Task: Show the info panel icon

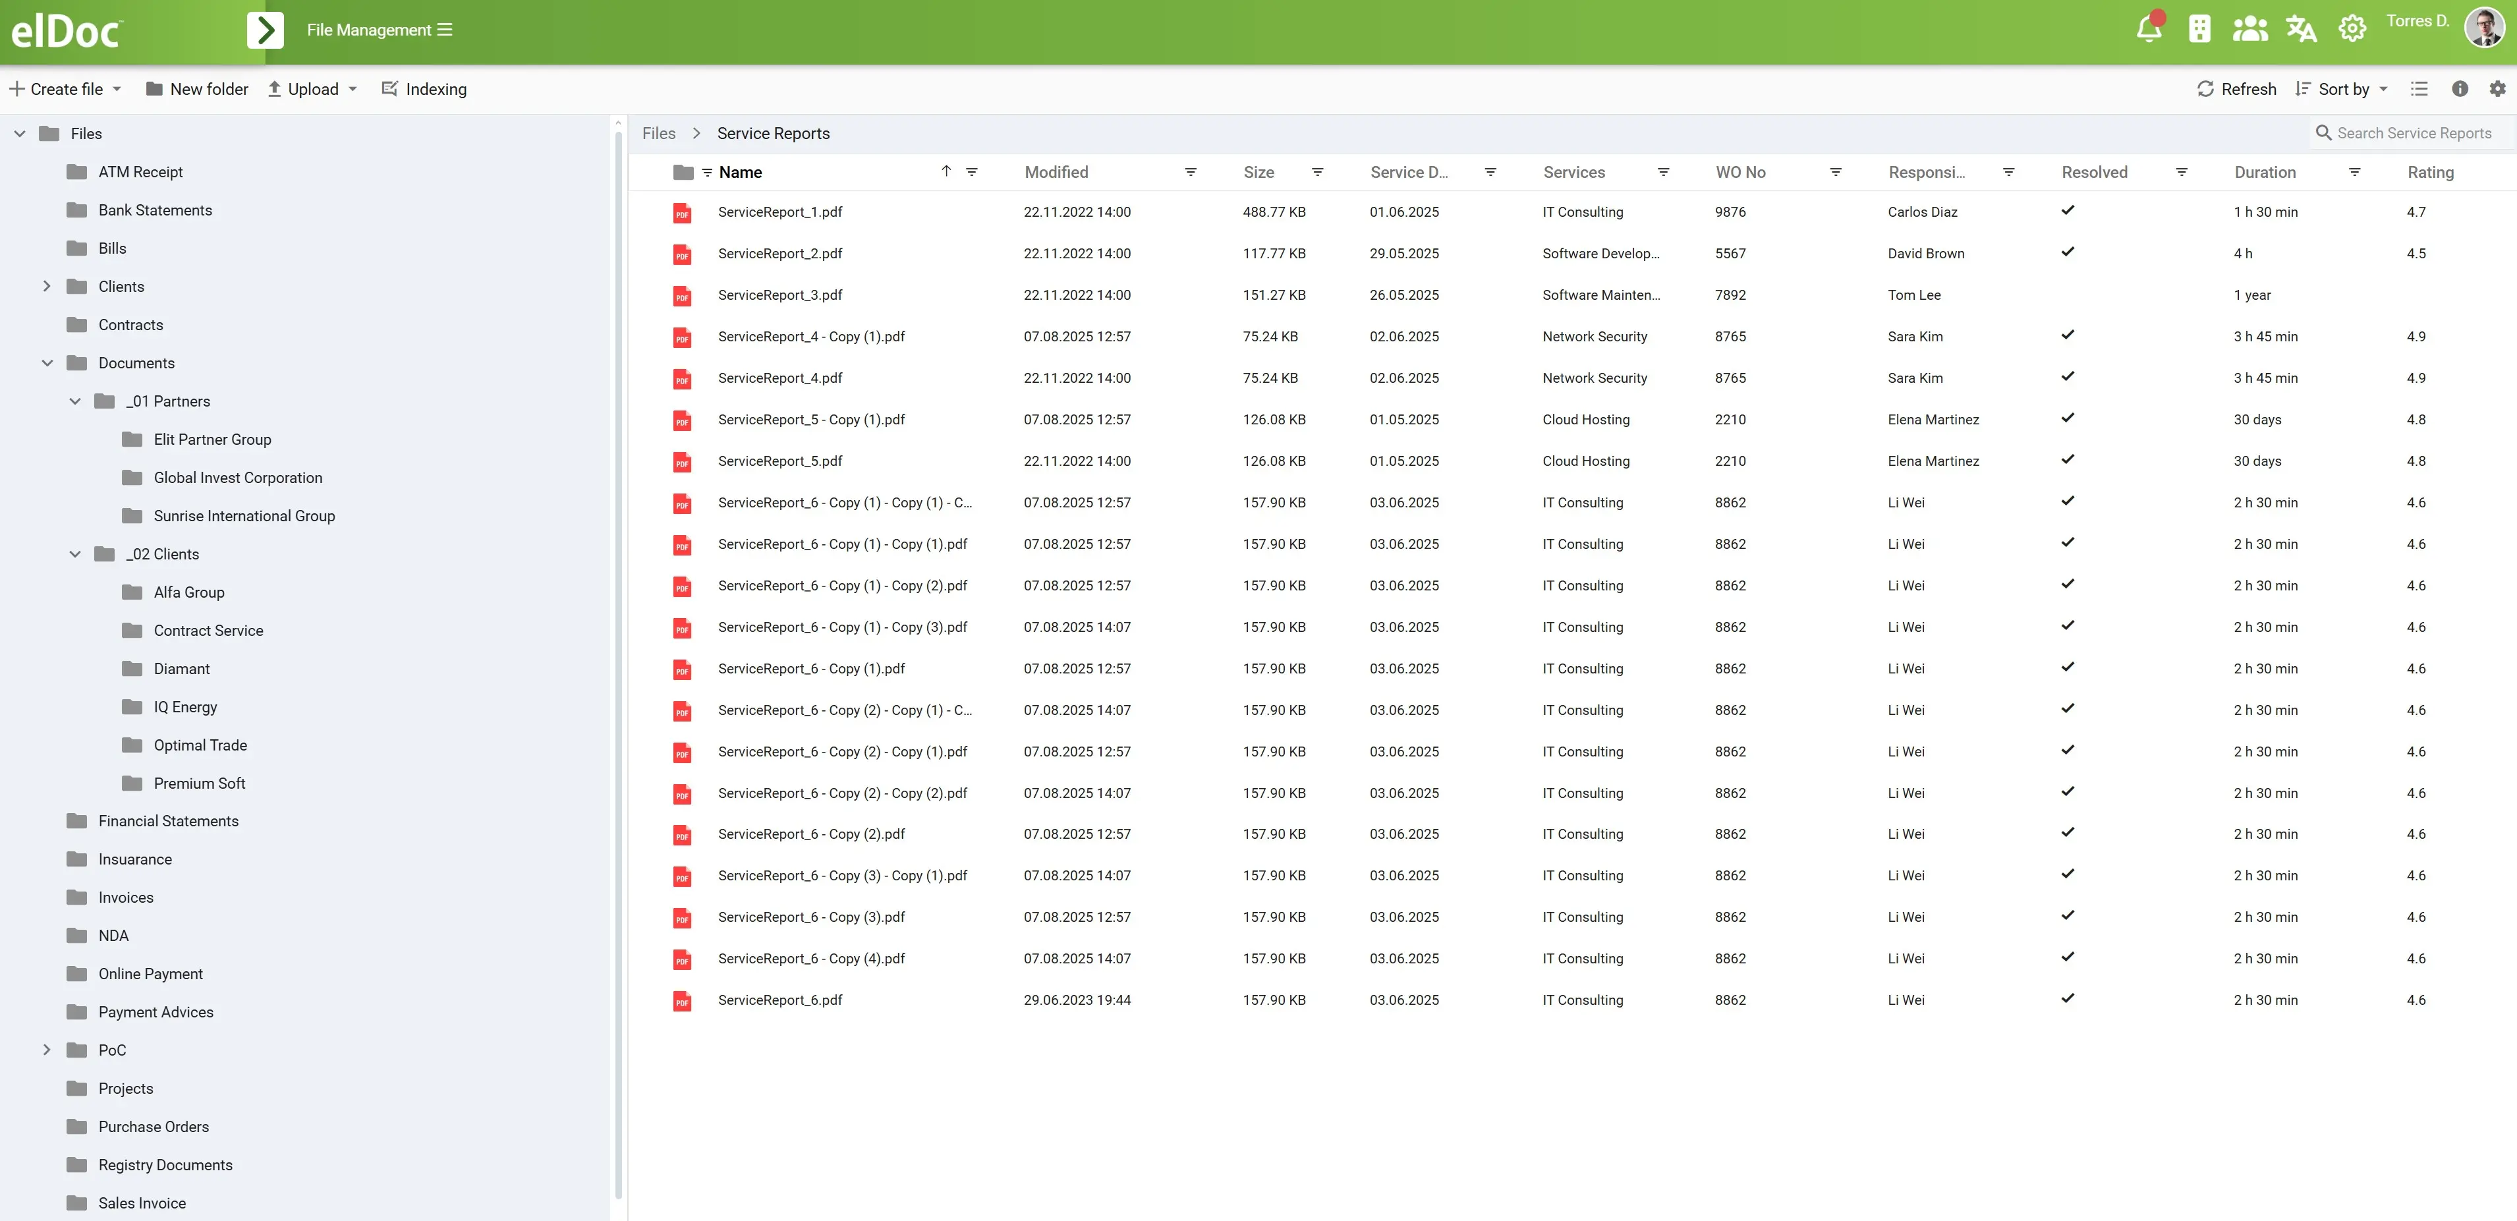Action: 2460,89
